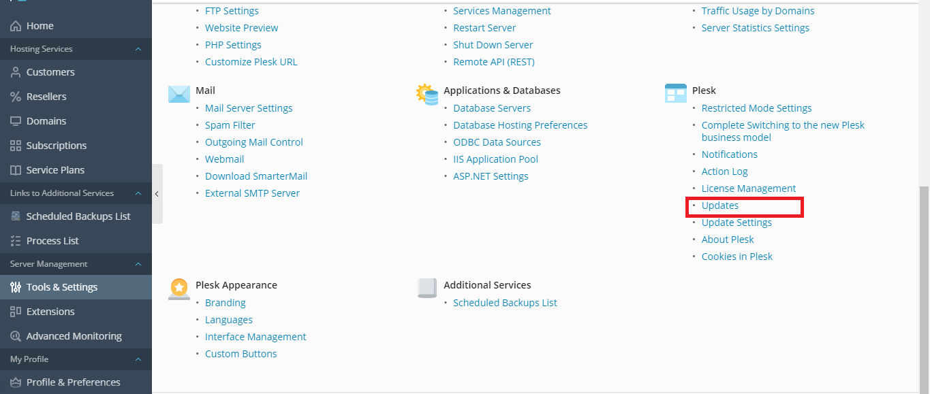Open the External SMTP Server link
This screenshot has width=930, height=394.
[x=252, y=193]
